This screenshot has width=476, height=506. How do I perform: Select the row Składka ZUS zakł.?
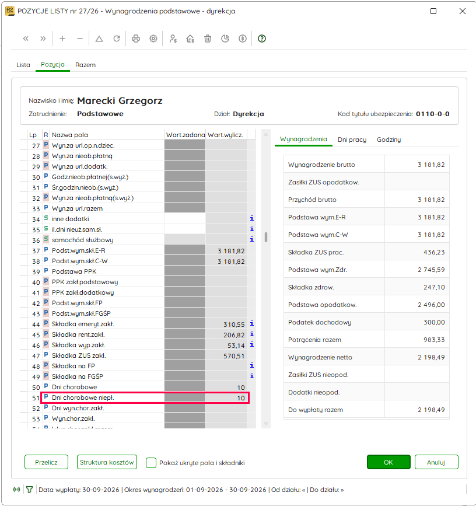(138, 355)
